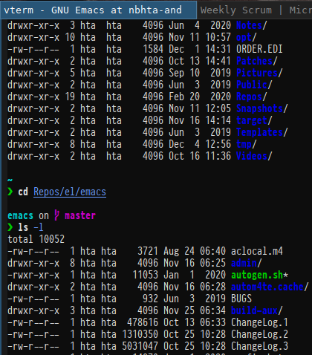The height and width of the screenshot is (355, 312).
Task: Click the ORDER.EDI file name
Action: [259, 49]
